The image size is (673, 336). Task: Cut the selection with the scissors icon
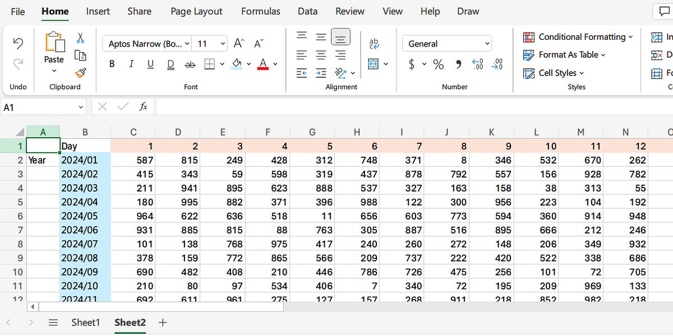click(81, 37)
